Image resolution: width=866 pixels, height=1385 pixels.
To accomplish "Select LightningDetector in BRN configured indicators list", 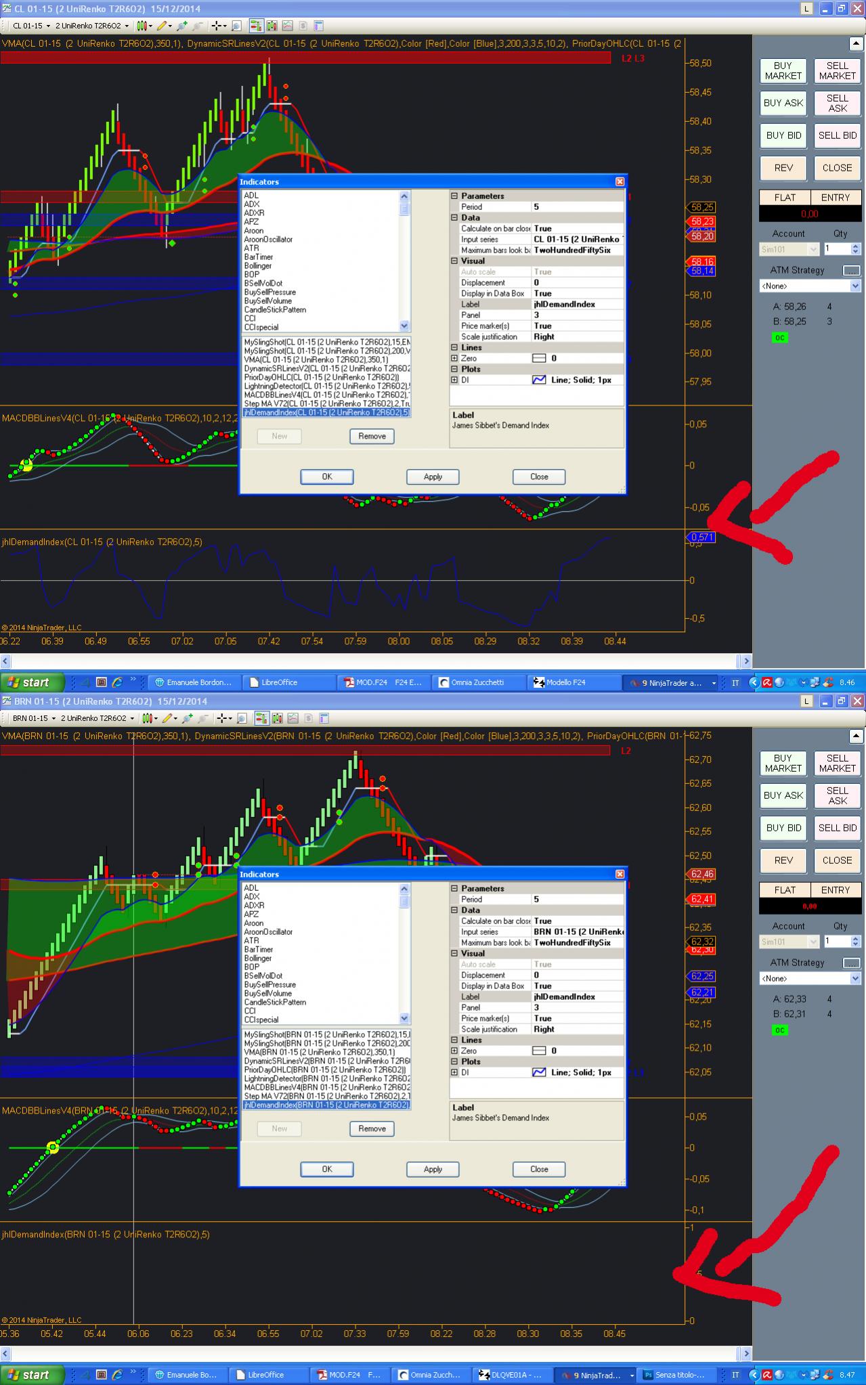I will click(x=326, y=1078).
